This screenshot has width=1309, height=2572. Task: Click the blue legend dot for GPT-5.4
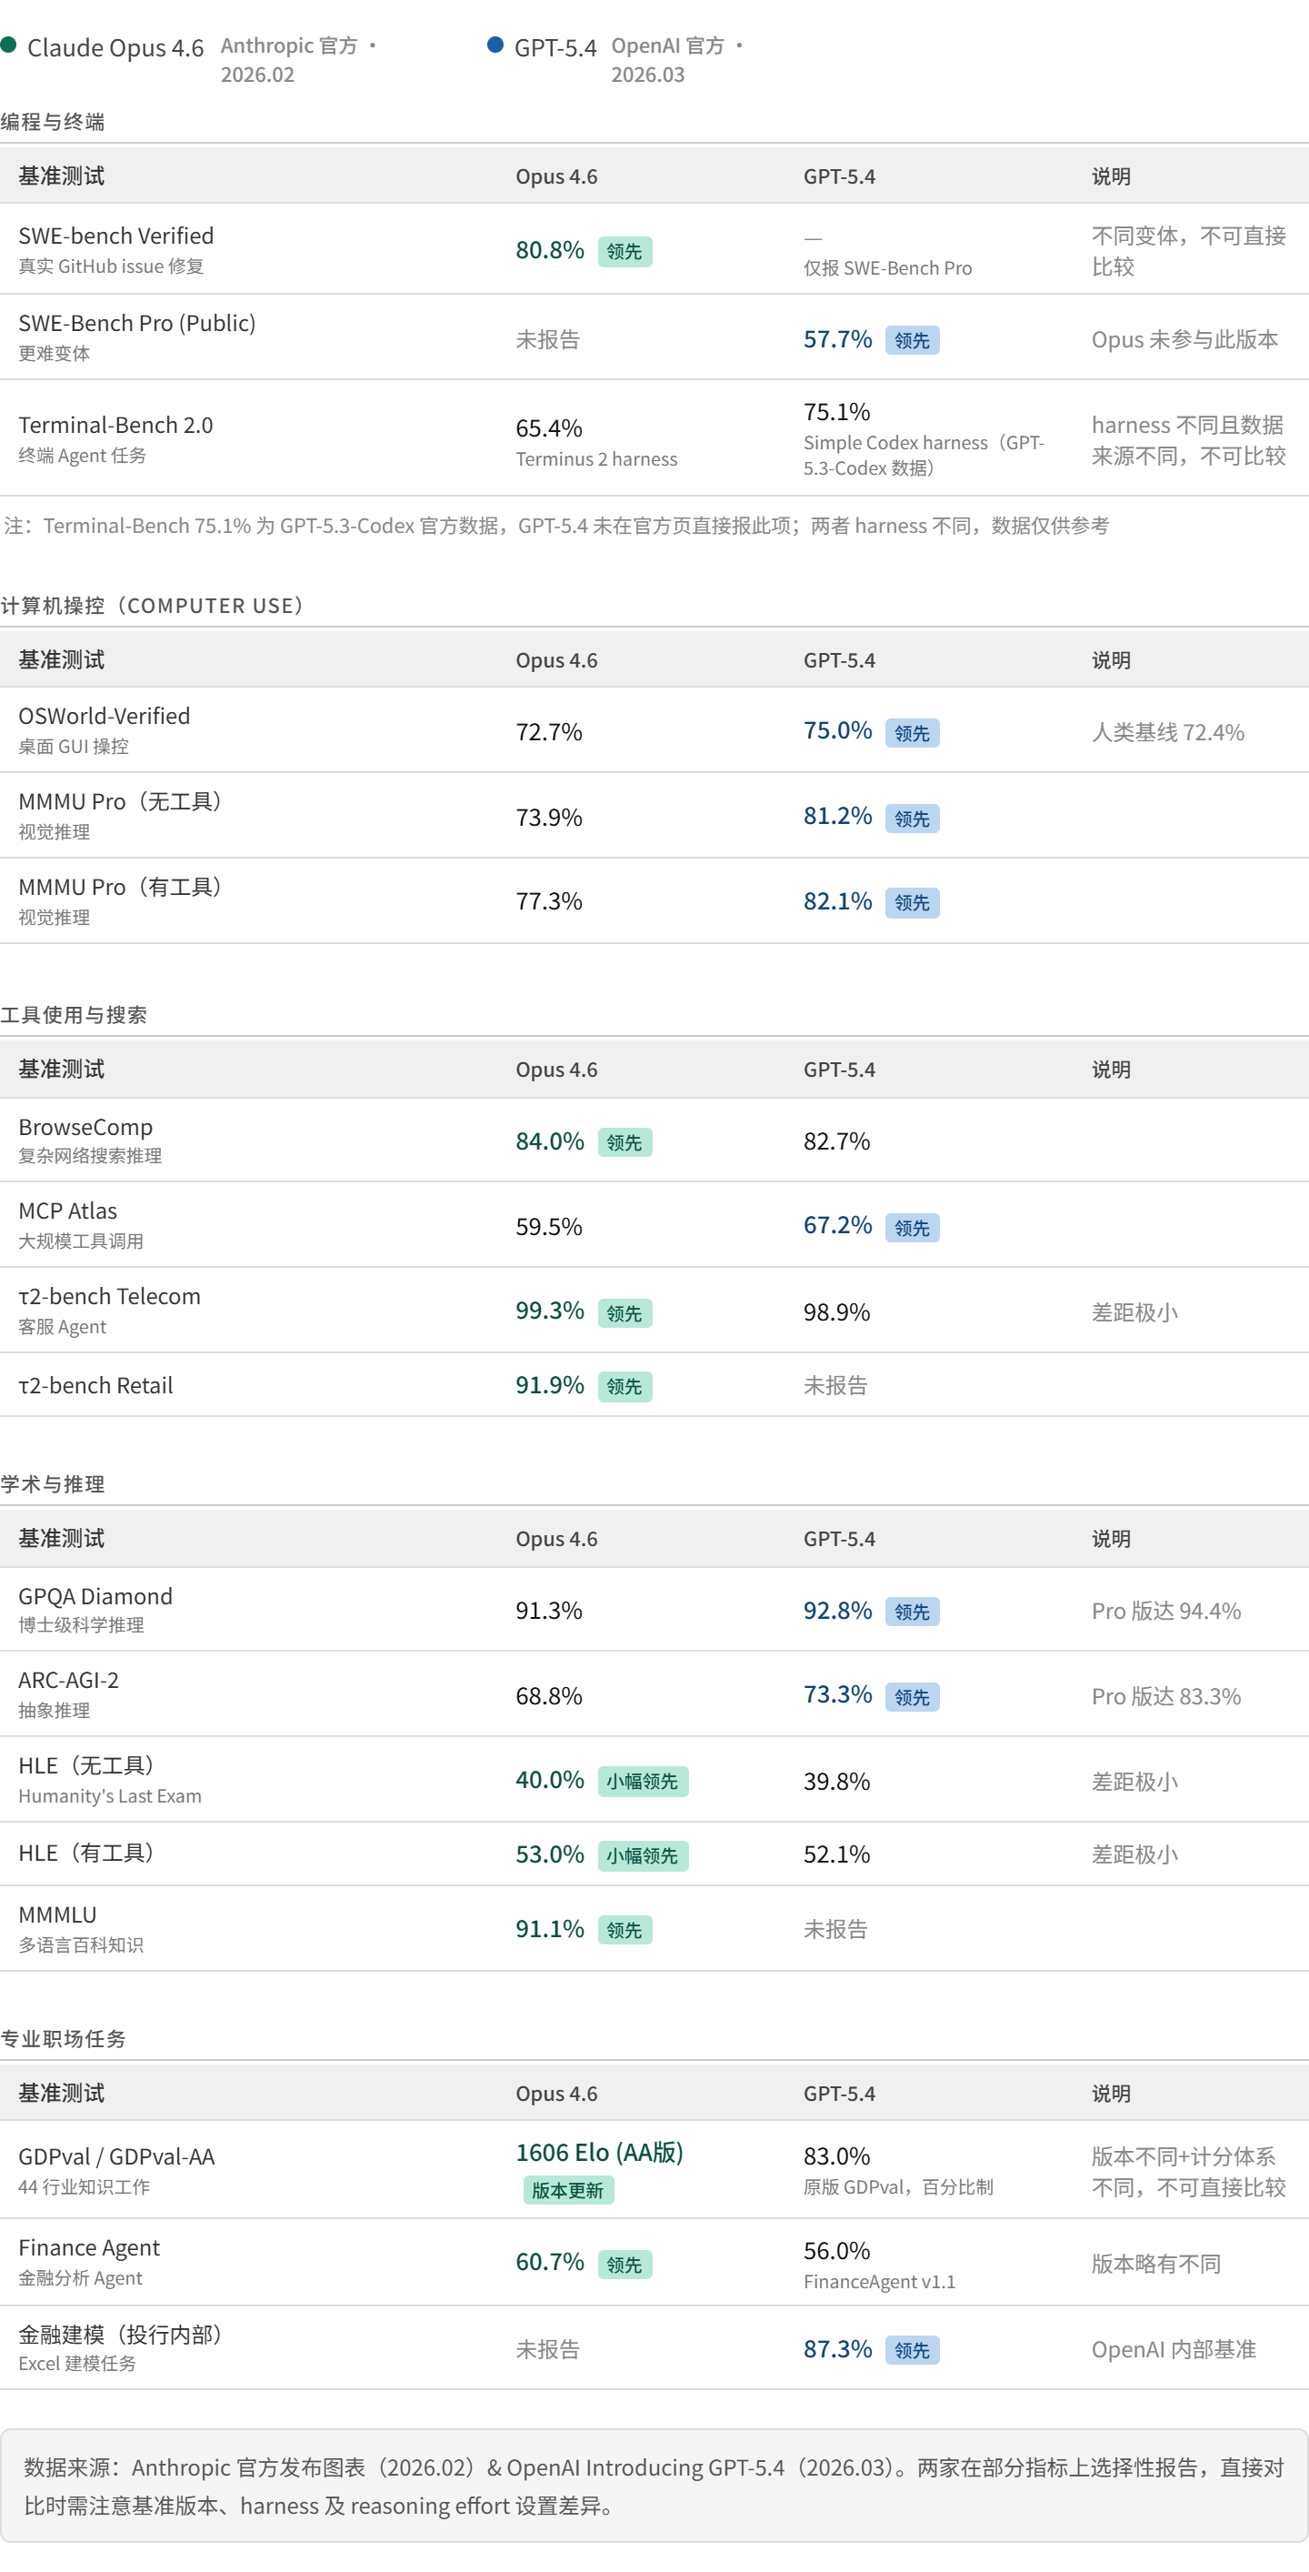(495, 45)
